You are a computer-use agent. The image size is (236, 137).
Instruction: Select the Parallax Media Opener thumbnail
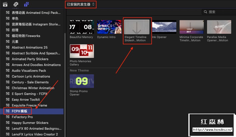click(219, 27)
